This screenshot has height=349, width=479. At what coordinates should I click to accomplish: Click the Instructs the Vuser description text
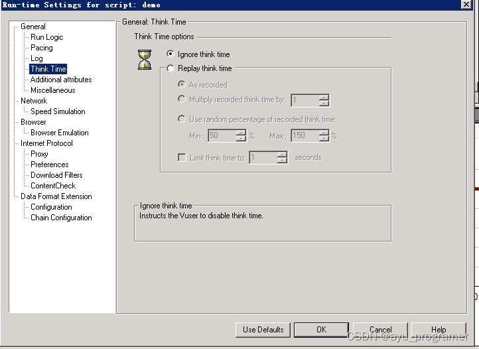pyautogui.click(x=201, y=216)
